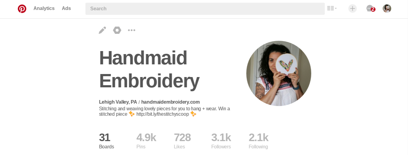This screenshot has height=155, width=408.
Task: Open the Ads menu
Action: [x=66, y=8]
